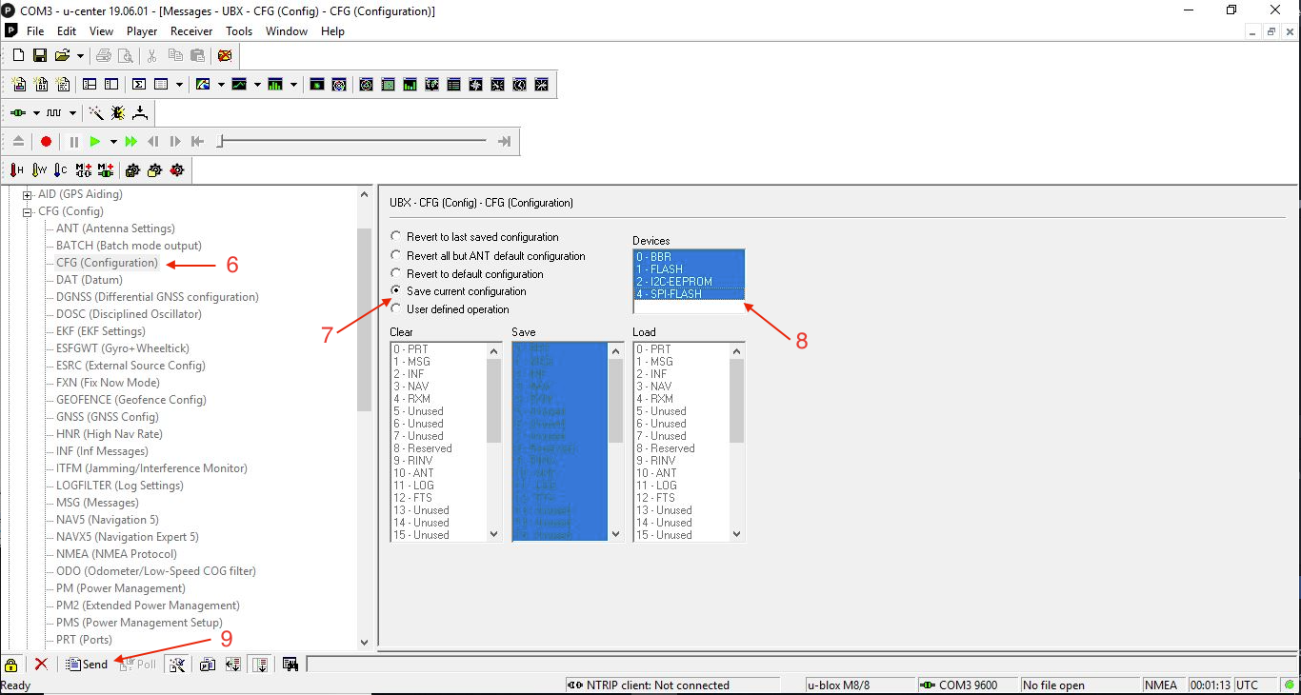Open the Edit menu
The image size is (1301, 695).
pyautogui.click(x=66, y=30)
